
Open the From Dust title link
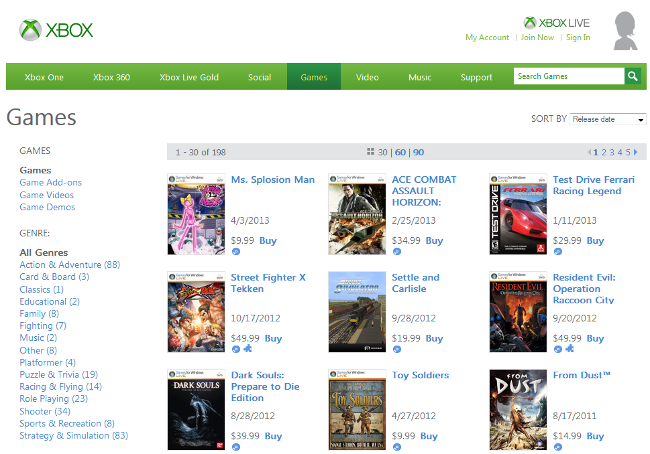(582, 375)
